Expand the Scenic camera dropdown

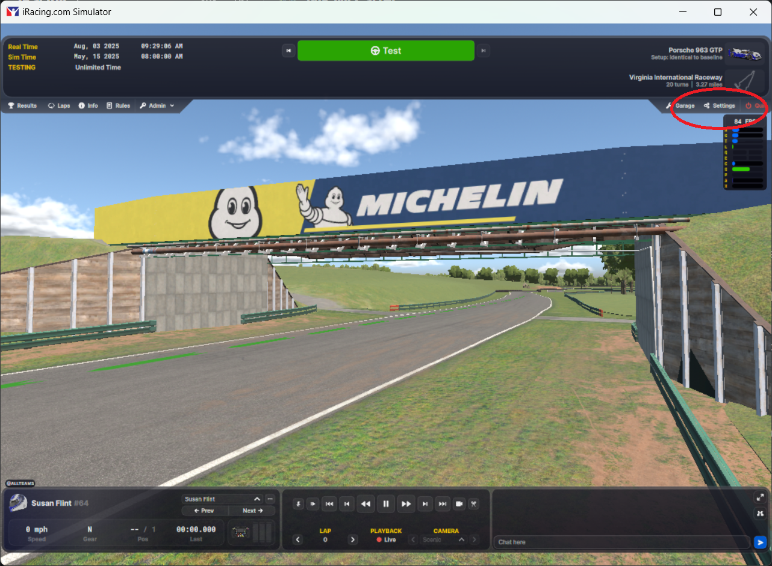[444, 540]
